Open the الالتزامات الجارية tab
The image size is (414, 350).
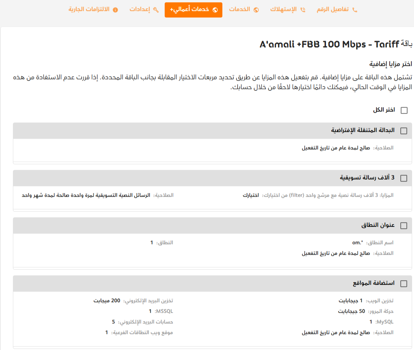click(x=89, y=10)
